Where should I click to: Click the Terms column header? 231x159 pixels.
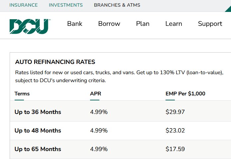(x=22, y=94)
